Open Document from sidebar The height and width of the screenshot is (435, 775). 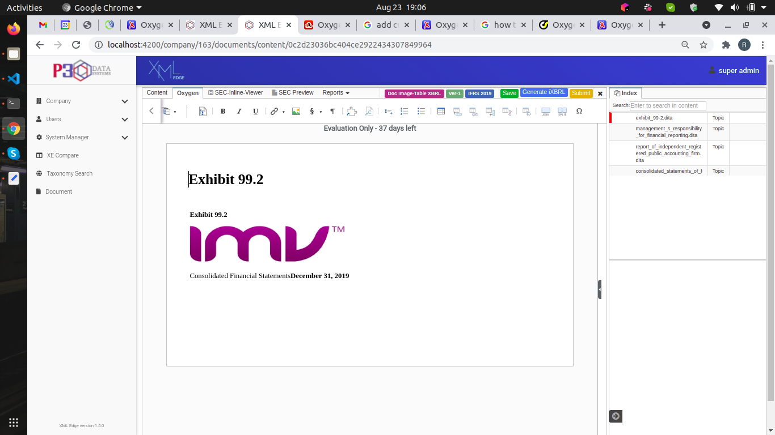pos(54,191)
